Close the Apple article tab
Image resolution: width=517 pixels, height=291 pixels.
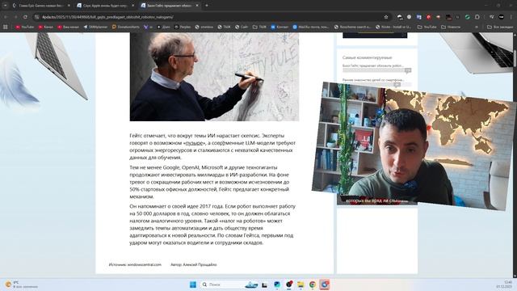(132, 6)
